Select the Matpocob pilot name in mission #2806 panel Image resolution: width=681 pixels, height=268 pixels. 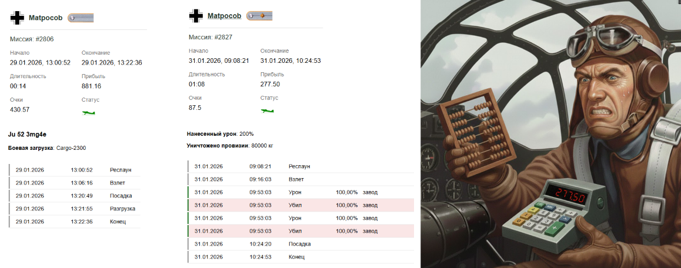[45, 18]
